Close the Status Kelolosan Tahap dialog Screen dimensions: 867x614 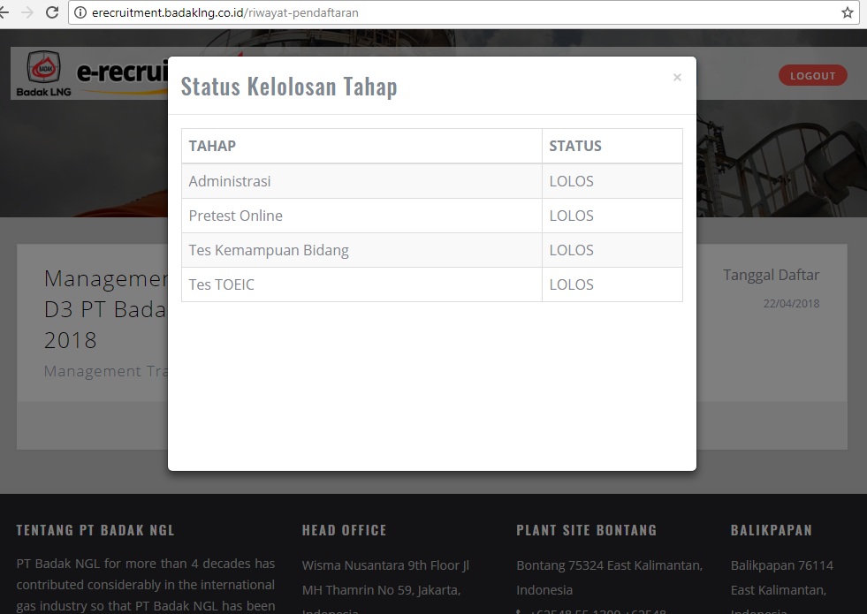(677, 78)
